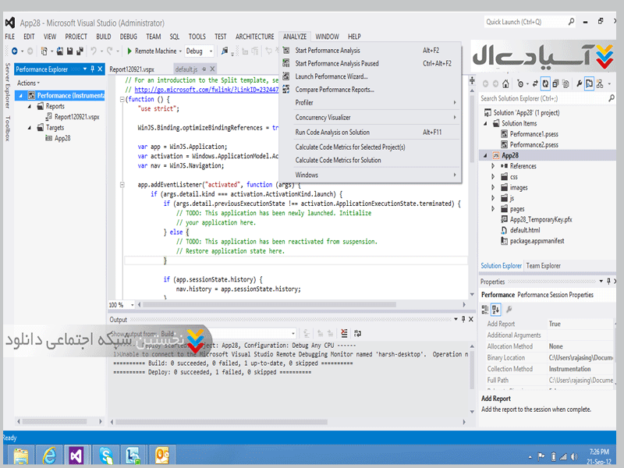Click the Quick Launch search box
Screen dimensions: 624x468
point(546,22)
